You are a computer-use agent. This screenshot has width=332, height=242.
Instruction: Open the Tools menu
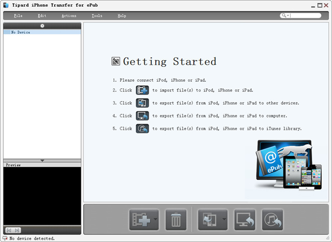(x=97, y=16)
